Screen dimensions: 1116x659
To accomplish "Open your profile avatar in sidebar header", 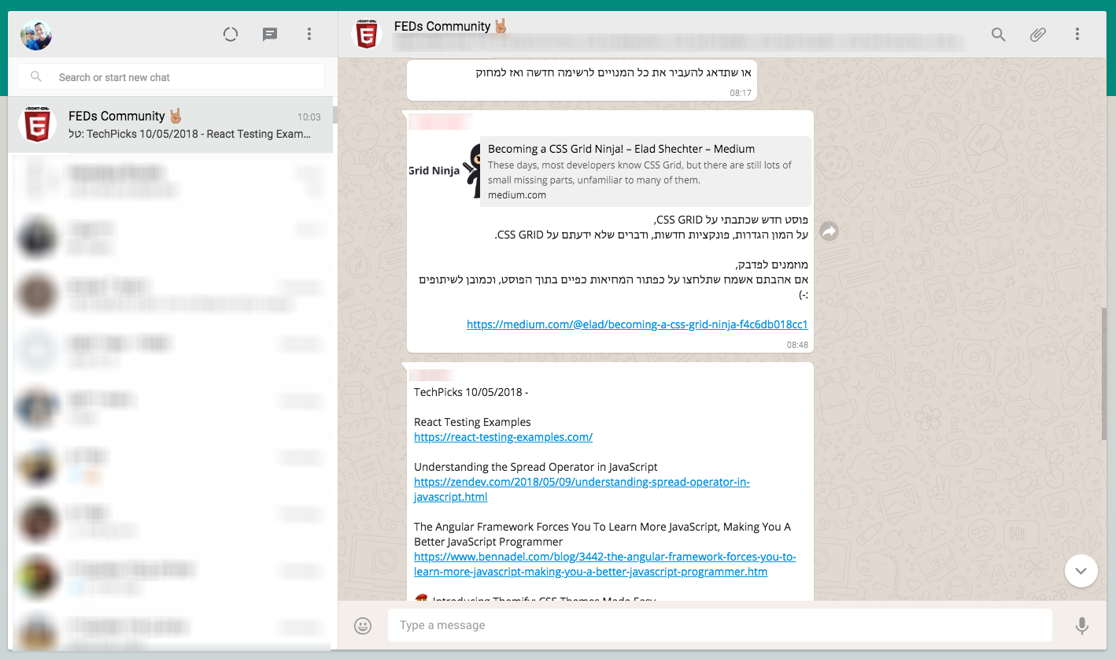I will [36, 35].
